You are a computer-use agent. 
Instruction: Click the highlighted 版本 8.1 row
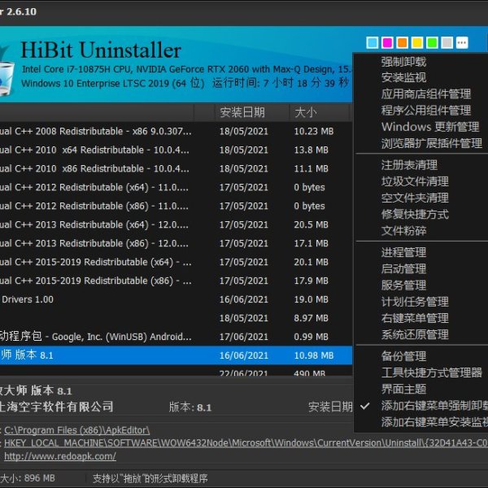coord(176,355)
